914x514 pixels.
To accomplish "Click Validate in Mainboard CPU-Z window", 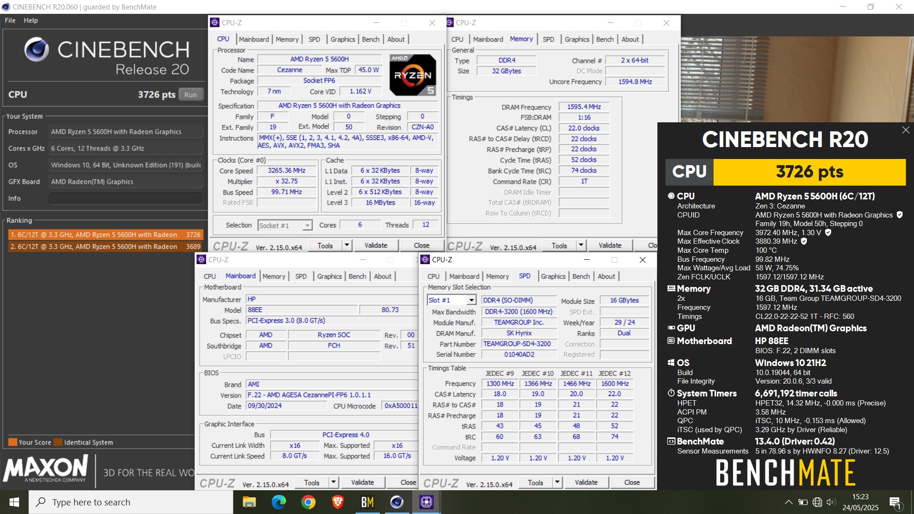I will tap(363, 482).
